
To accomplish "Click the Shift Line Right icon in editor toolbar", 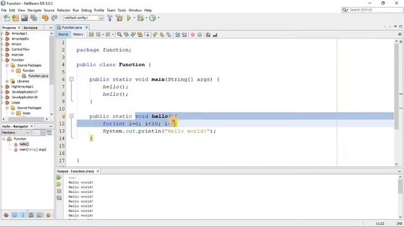I will click(184, 35).
